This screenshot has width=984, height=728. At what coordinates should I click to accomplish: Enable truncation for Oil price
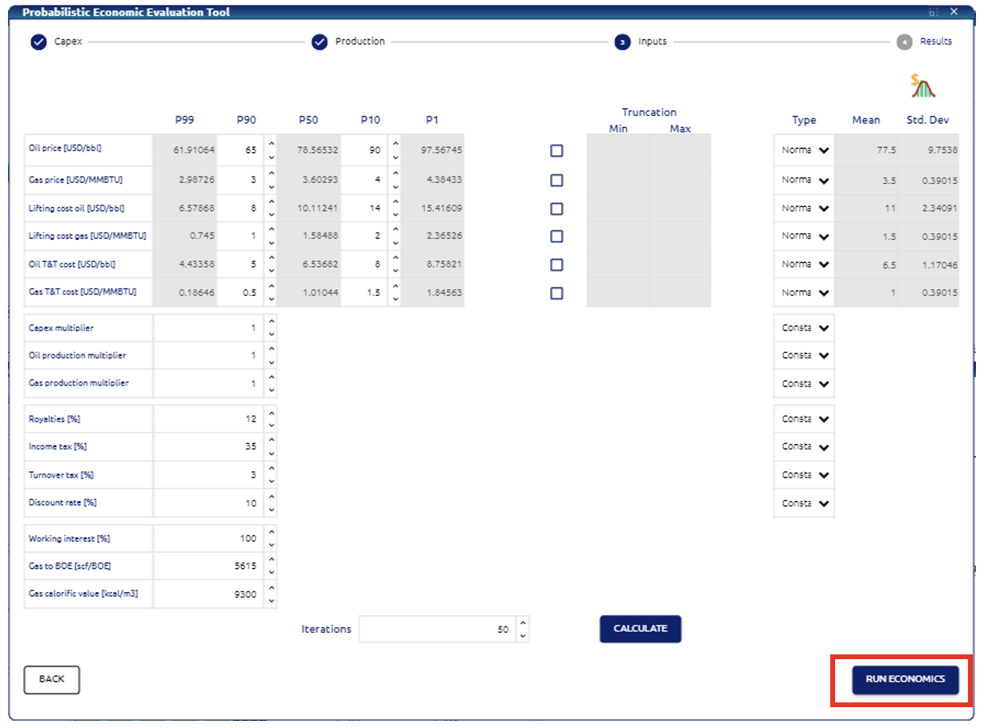(556, 150)
